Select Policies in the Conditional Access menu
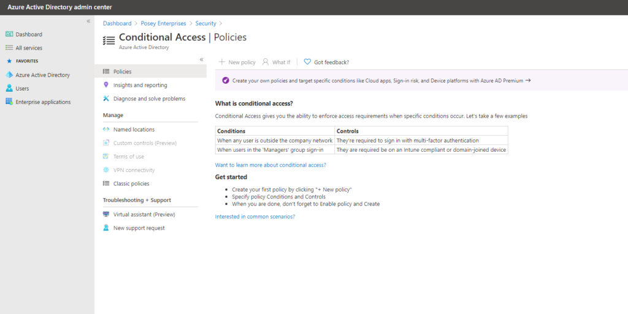This screenshot has height=314, width=628. pyautogui.click(x=151, y=72)
